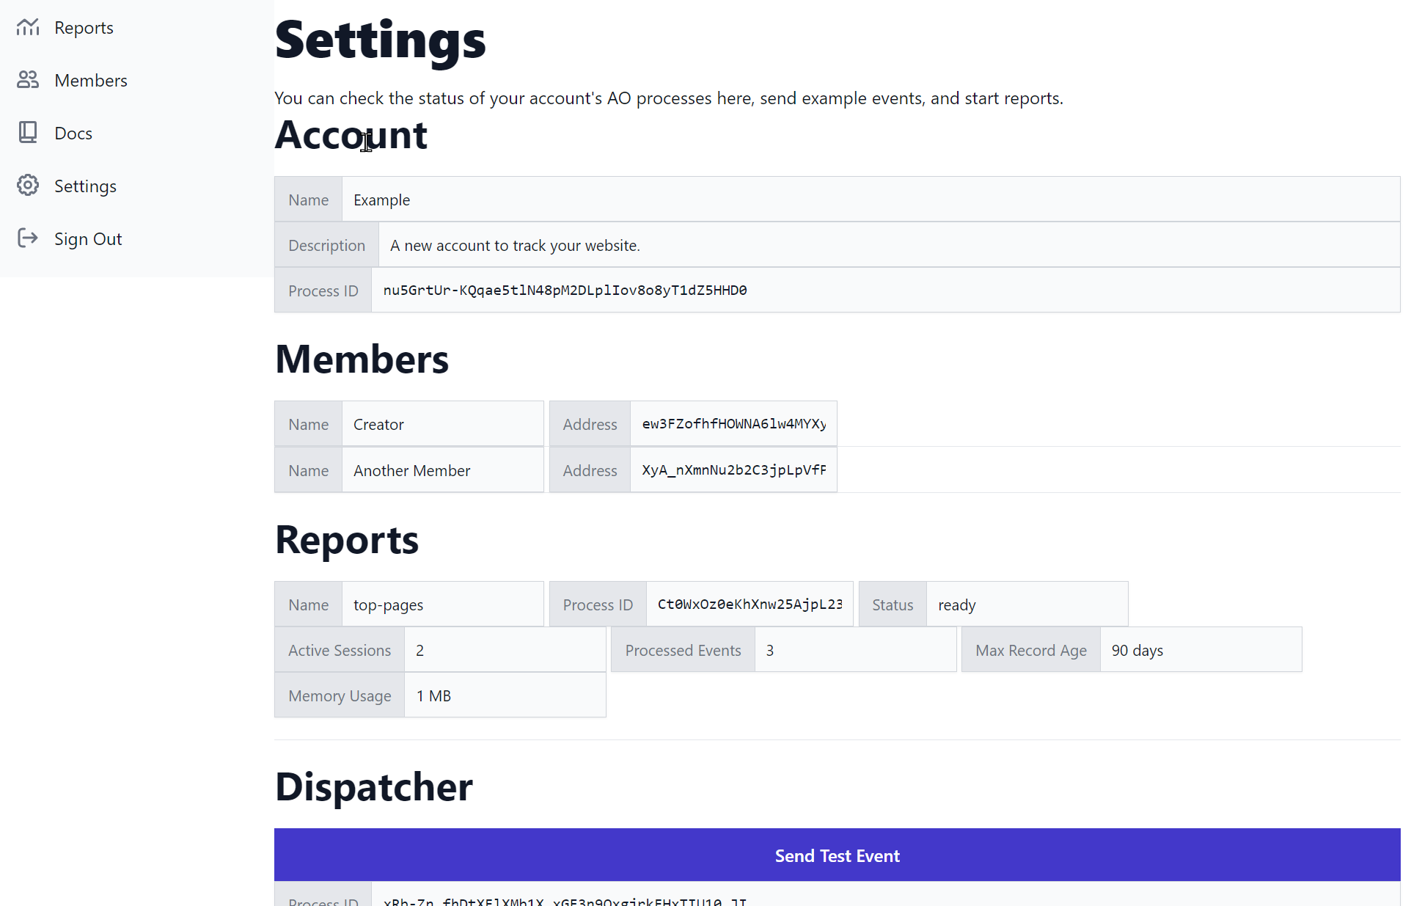Image resolution: width=1422 pixels, height=906 pixels.
Task: Click the Max Record Age field
Action: tap(1200, 650)
